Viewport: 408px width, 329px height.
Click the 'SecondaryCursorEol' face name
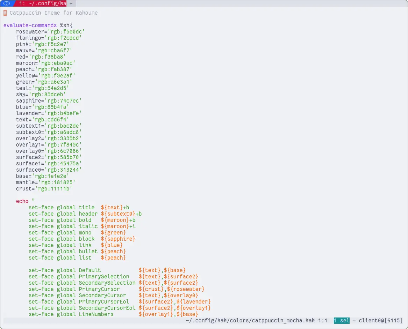pos(107,308)
